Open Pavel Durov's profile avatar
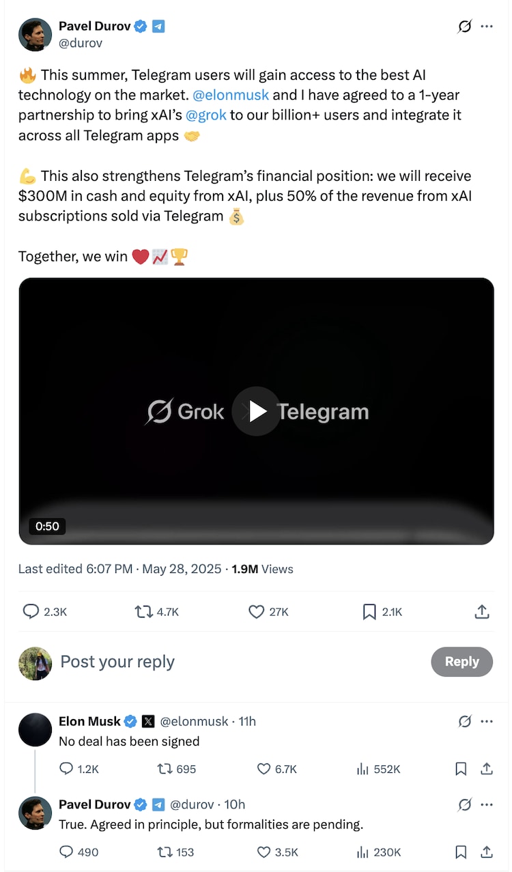The height and width of the screenshot is (872, 512). [x=35, y=35]
